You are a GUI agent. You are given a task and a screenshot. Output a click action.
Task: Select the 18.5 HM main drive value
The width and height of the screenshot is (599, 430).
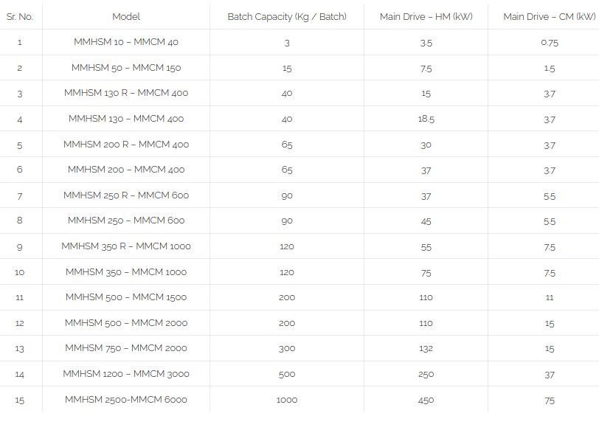coord(426,119)
